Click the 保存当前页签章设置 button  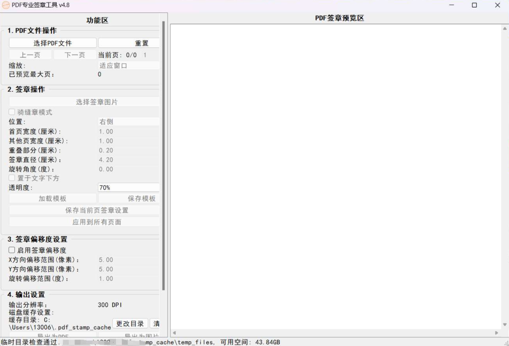(x=84, y=210)
